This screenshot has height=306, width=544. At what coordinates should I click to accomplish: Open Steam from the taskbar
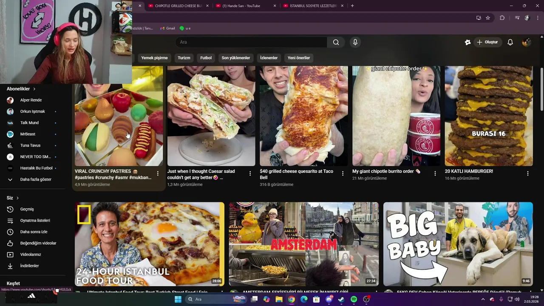[x=341, y=299]
